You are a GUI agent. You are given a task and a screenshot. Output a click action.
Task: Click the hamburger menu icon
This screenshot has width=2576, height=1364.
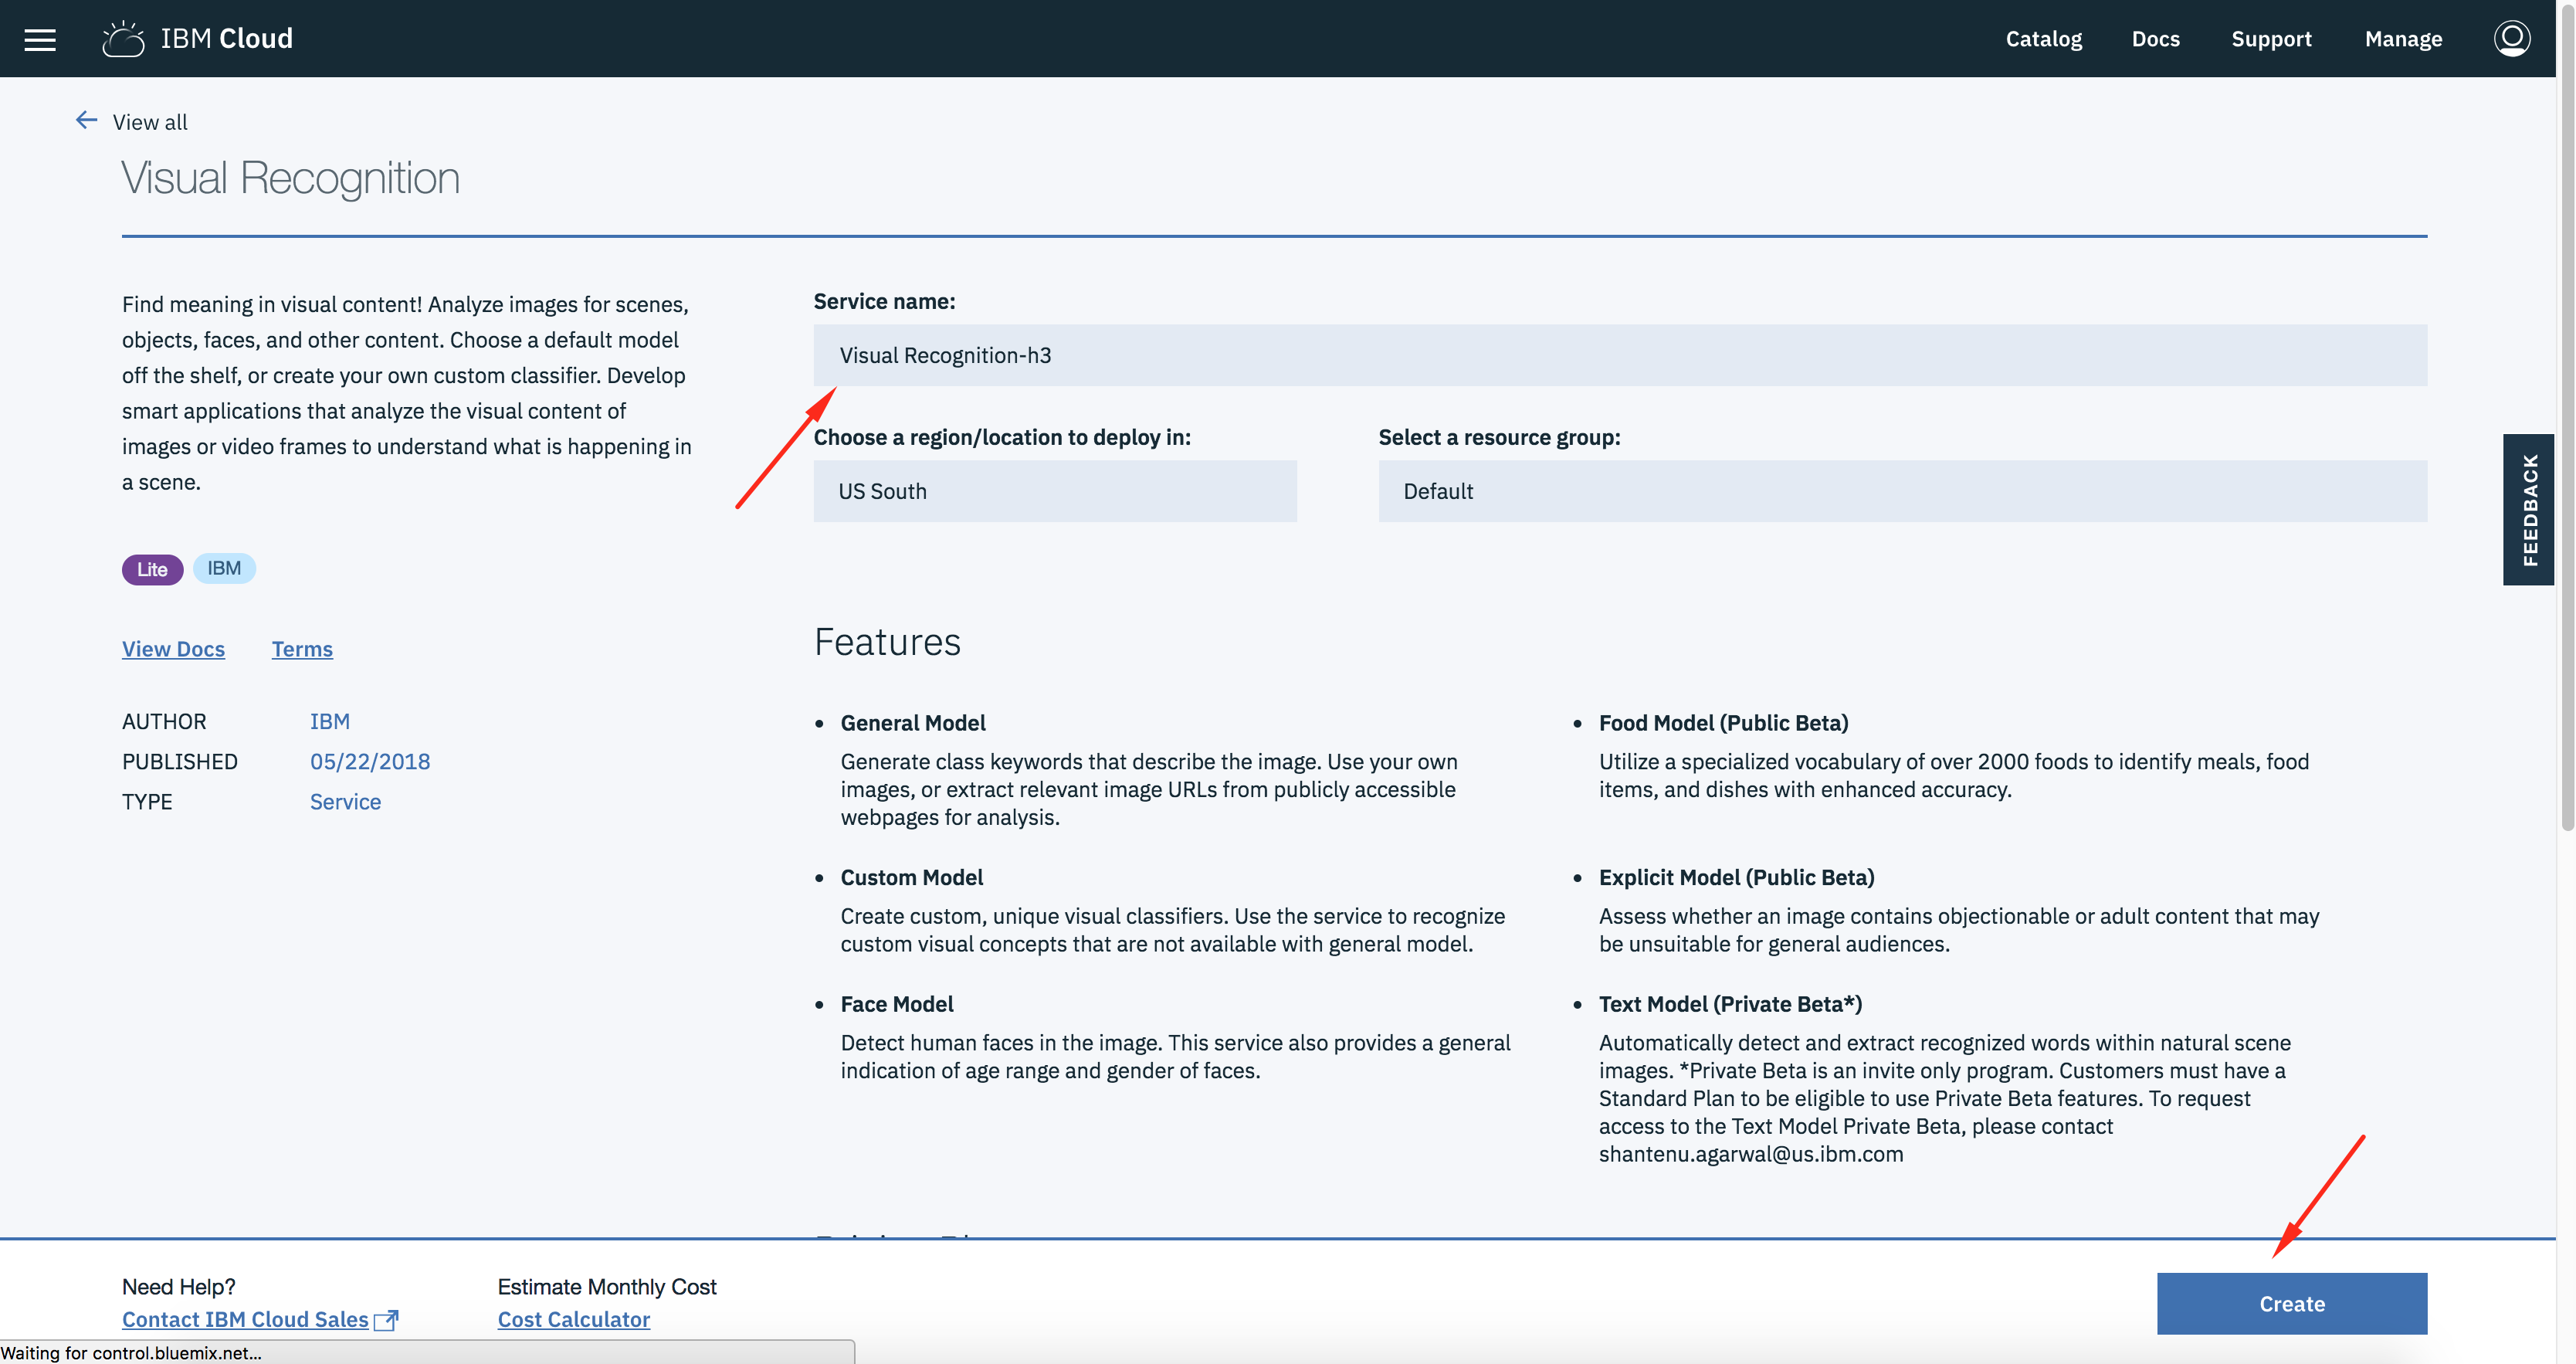point(41,38)
